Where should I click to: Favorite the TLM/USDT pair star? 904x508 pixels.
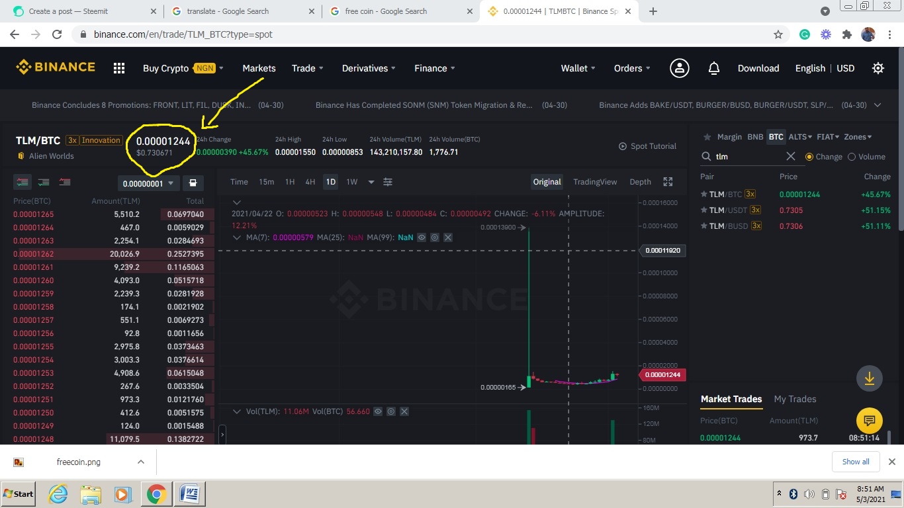[703, 210]
